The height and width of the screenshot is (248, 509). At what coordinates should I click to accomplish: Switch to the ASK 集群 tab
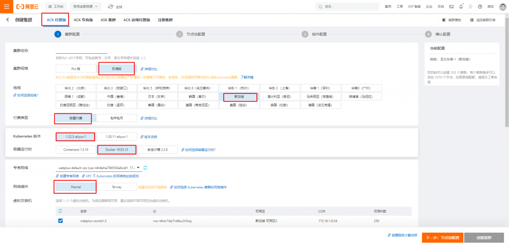pos(108,20)
